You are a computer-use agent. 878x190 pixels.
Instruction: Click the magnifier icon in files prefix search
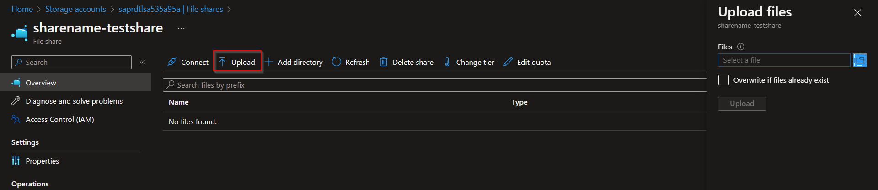click(171, 84)
